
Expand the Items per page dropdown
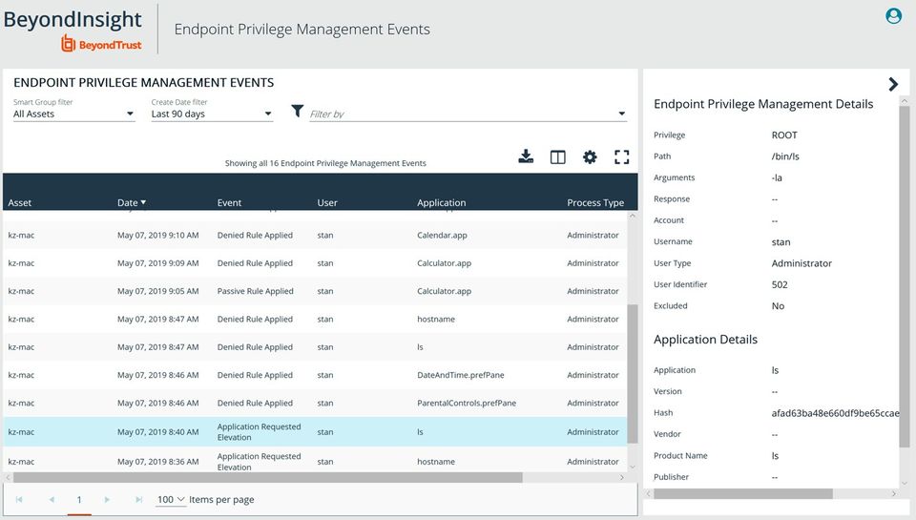coord(172,499)
